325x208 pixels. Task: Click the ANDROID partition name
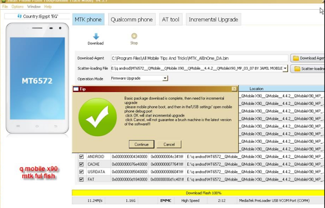pyautogui.click(x=96, y=157)
